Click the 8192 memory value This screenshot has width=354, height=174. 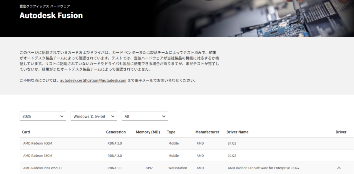pos(149,168)
